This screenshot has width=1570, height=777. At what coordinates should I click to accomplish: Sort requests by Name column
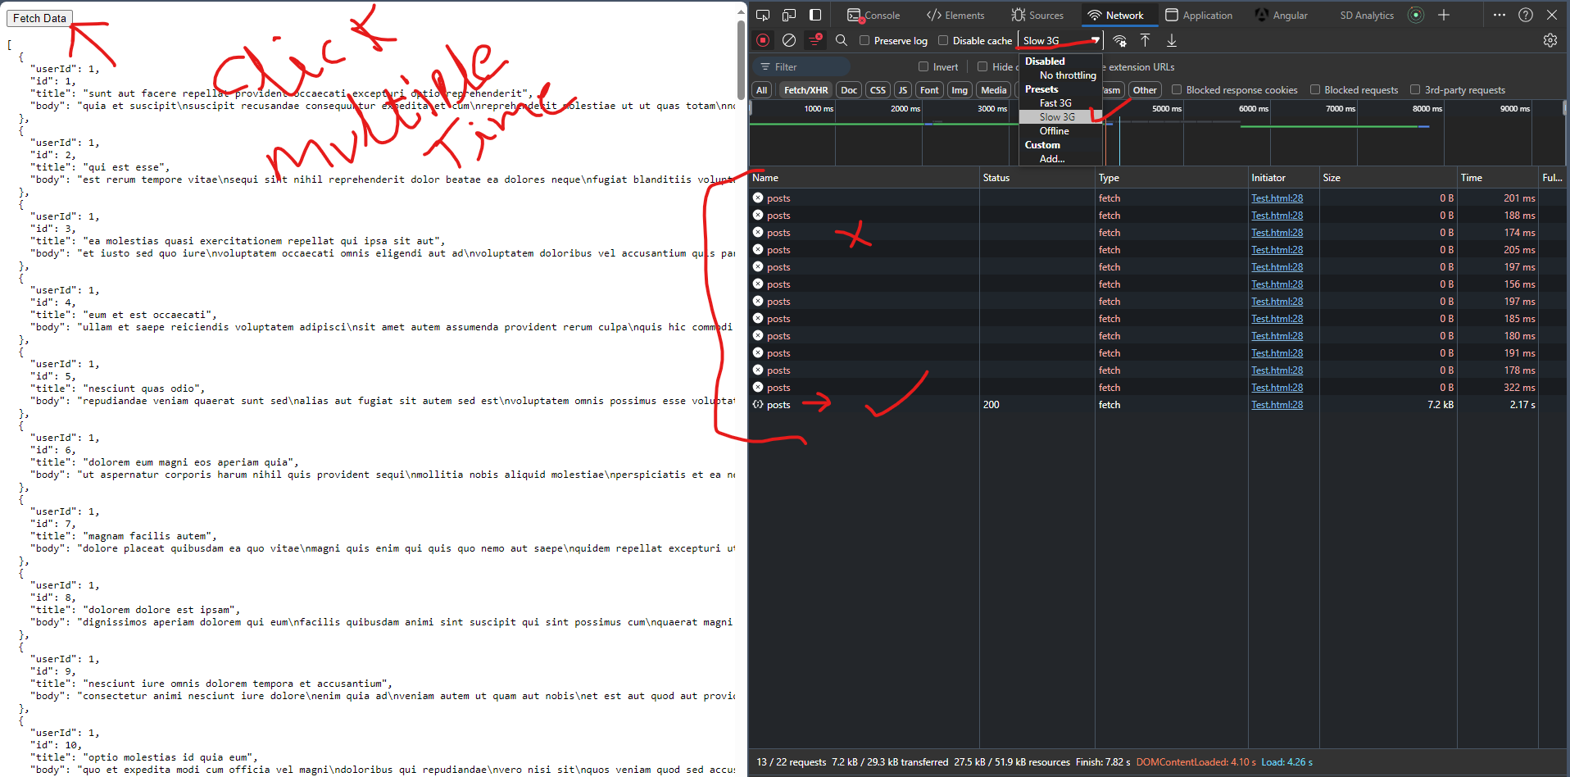pyautogui.click(x=864, y=178)
